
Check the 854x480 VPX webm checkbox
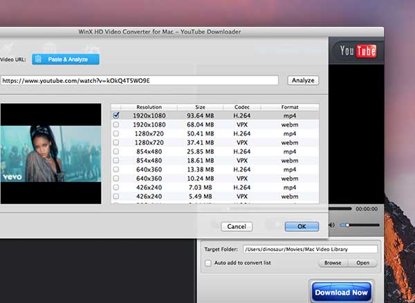point(116,160)
